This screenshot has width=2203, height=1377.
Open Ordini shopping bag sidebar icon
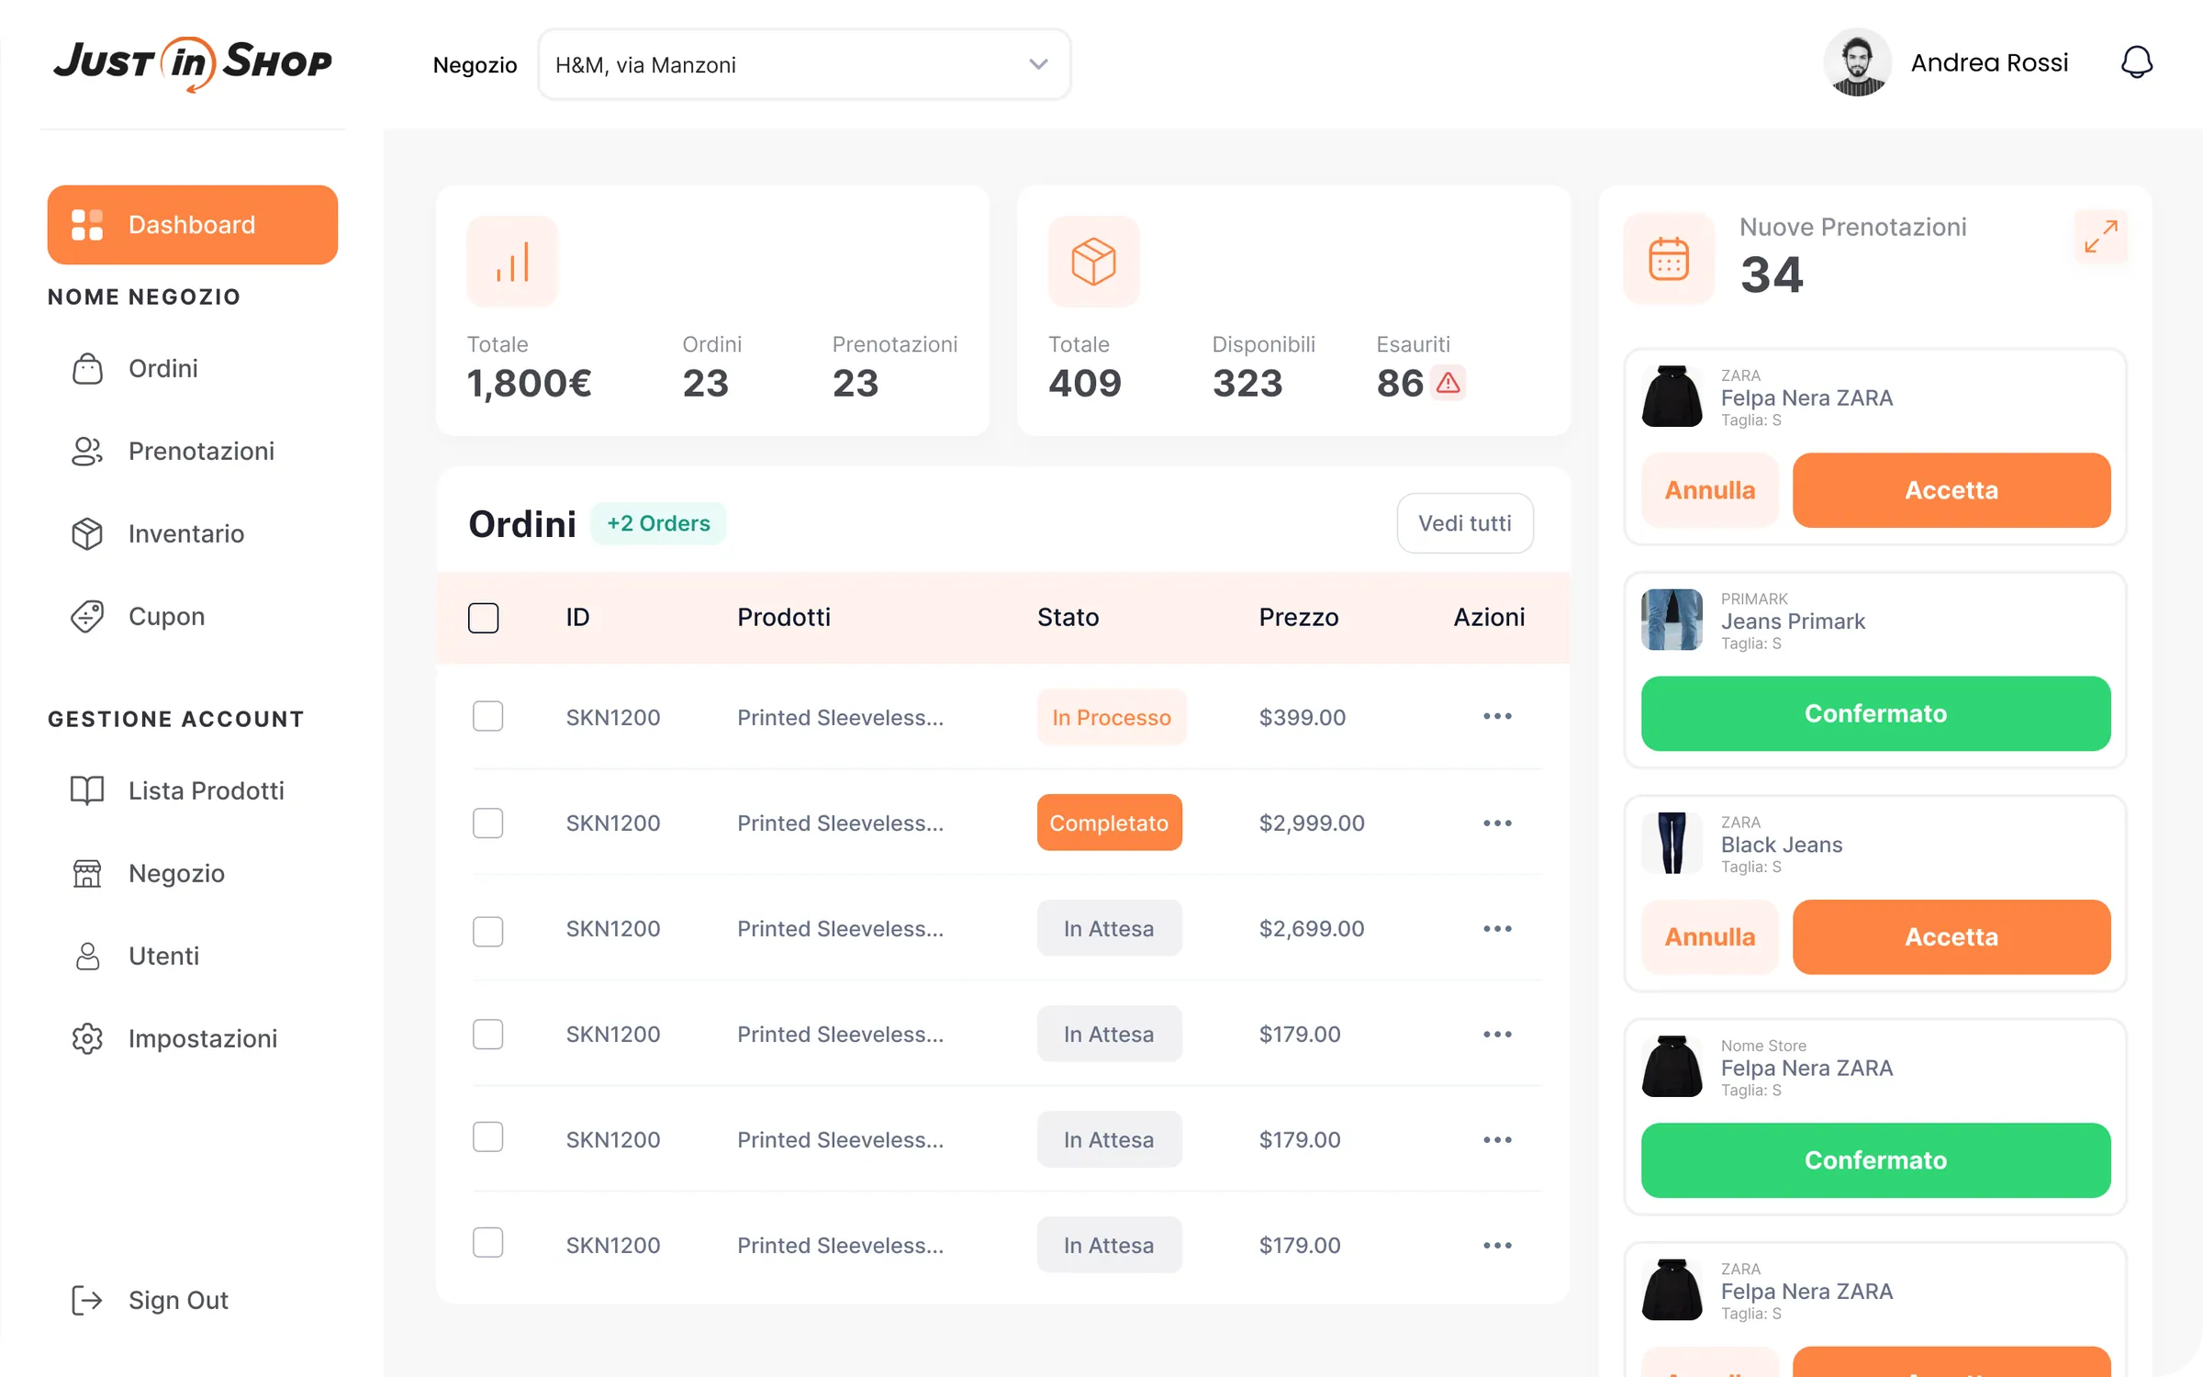87,368
